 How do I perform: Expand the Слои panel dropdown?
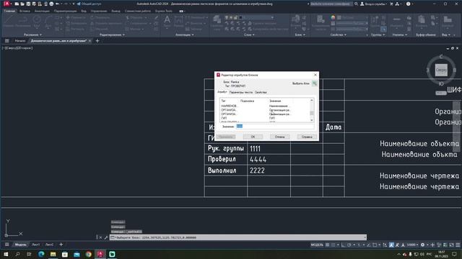pyautogui.click(x=249, y=35)
